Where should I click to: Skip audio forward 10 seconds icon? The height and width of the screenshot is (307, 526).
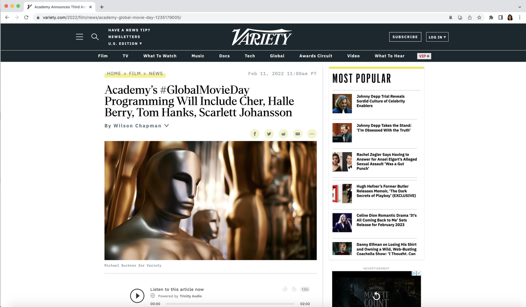coord(294,289)
